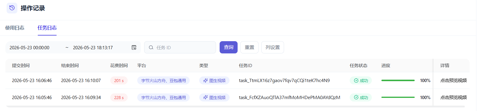The image size is (477, 111).
Task: Click end time 2026-05-23 16:10:07
Action: point(81,81)
